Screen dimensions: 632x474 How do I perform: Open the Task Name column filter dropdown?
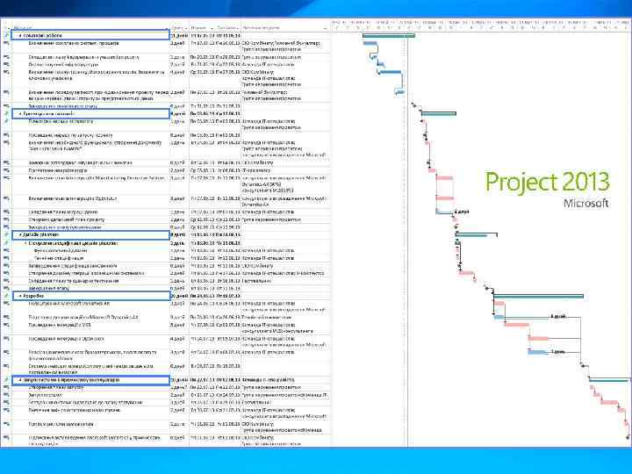tap(167, 28)
